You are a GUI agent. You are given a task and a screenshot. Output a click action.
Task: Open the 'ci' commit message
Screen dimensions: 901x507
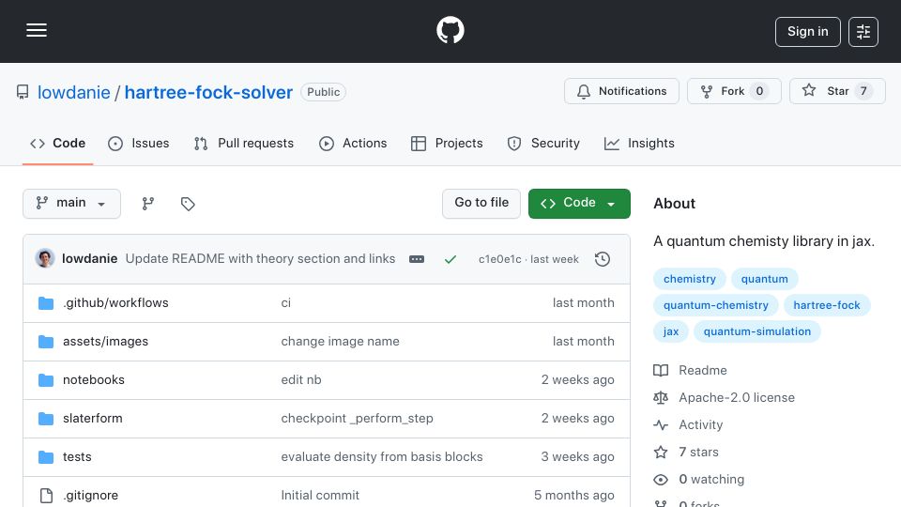click(x=285, y=303)
